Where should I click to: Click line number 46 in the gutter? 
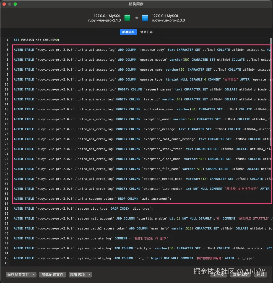point(6,263)
